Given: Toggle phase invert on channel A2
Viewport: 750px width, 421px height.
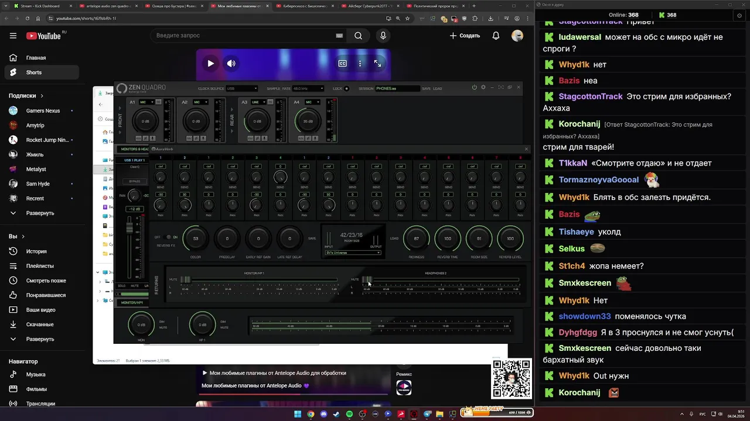Looking at the screenshot, I should coord(196,138).
